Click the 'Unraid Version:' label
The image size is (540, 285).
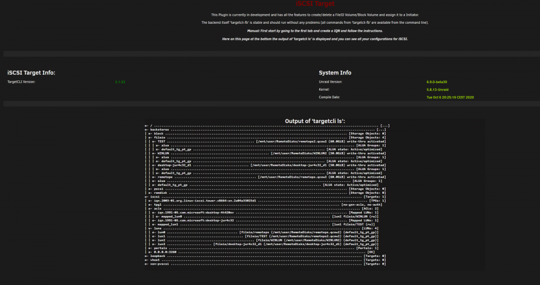pyautogui.click(x=330, y=82)
